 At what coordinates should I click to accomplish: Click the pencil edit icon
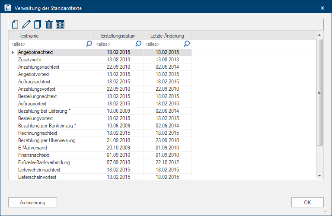tap(26, 24)
